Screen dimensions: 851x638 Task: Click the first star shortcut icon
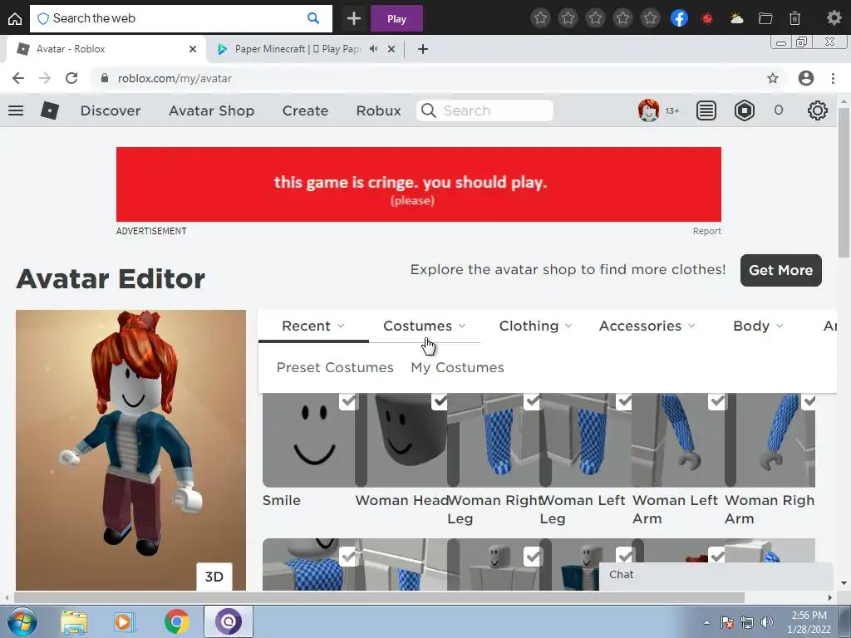pos(540,18)
